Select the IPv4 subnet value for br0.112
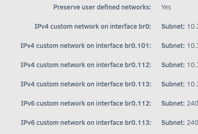198x134 pixels. (192, 65)
